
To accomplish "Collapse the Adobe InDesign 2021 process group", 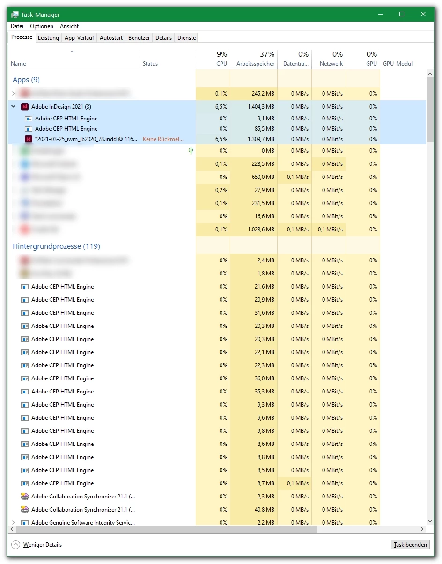I will point(14,107).
